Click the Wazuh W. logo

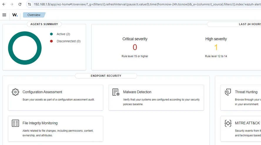coord(15,15)
